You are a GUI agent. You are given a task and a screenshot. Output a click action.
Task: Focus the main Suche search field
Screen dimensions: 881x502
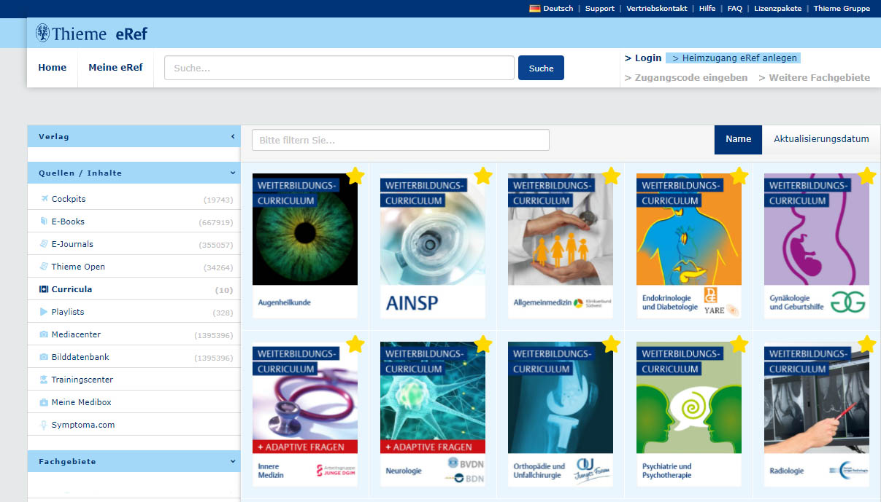(339, 68)
